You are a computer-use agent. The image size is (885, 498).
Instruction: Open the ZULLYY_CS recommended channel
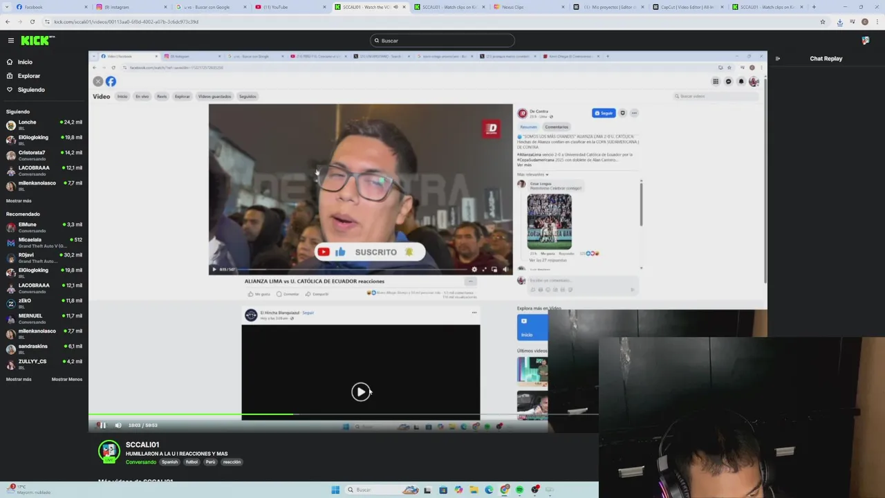click(x=44, y=365)
